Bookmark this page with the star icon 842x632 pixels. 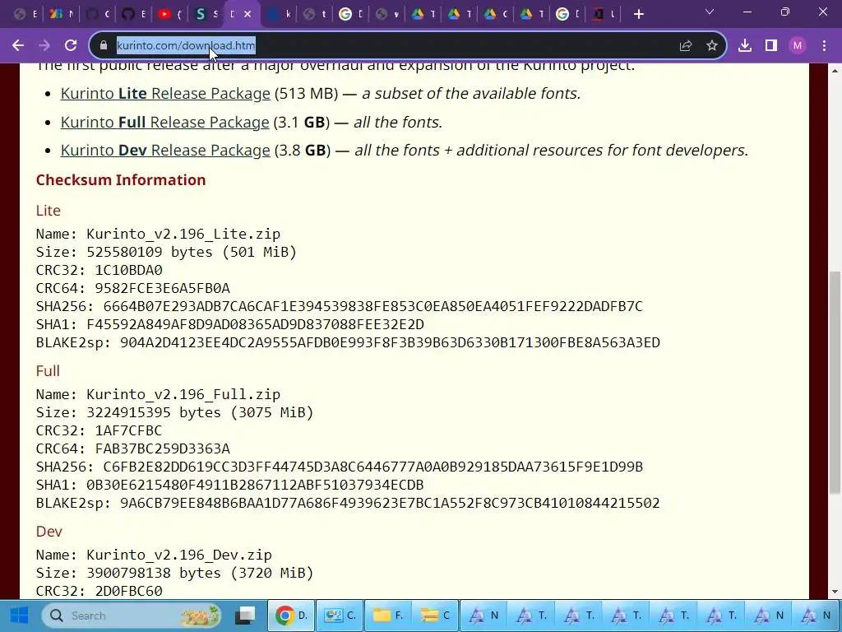pos(712,46)
